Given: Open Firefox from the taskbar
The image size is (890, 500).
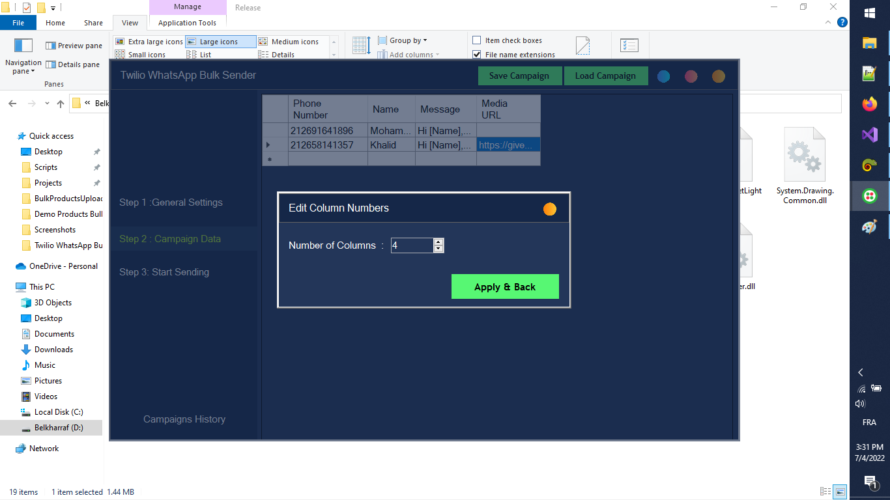Looking at the screenshot, I should [870, 104].
